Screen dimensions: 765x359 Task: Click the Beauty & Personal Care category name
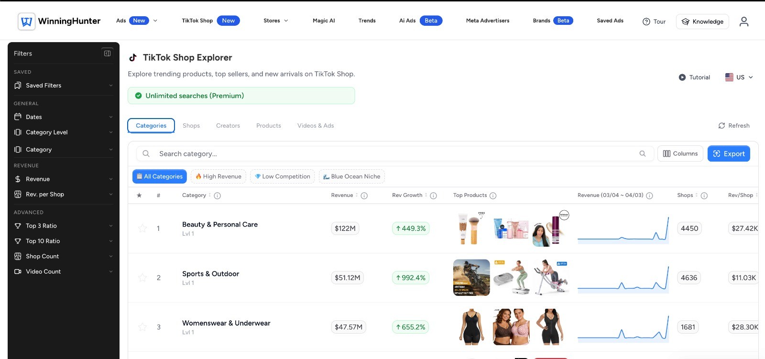pyautogui.click(x=220, y=225)
